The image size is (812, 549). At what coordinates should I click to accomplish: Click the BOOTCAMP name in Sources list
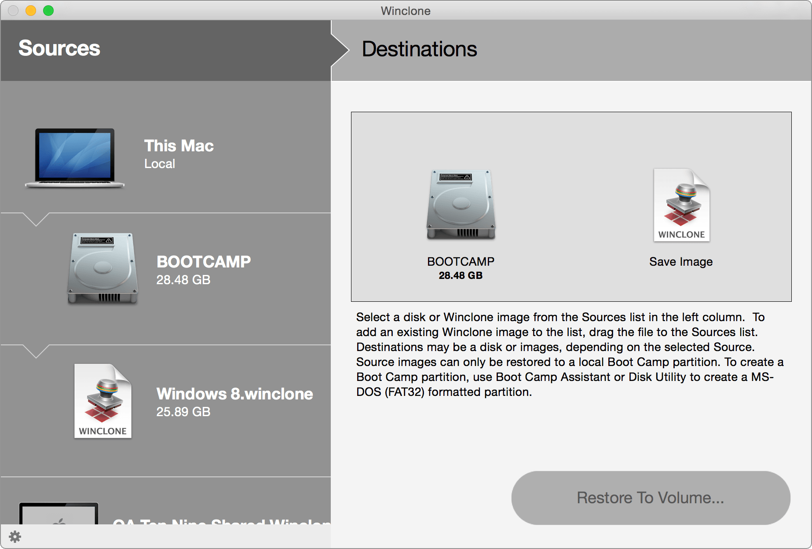point(203,262)
